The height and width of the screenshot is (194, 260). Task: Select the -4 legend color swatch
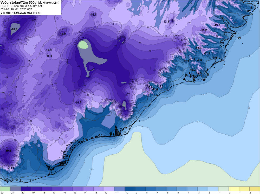[x=192, y=189]
